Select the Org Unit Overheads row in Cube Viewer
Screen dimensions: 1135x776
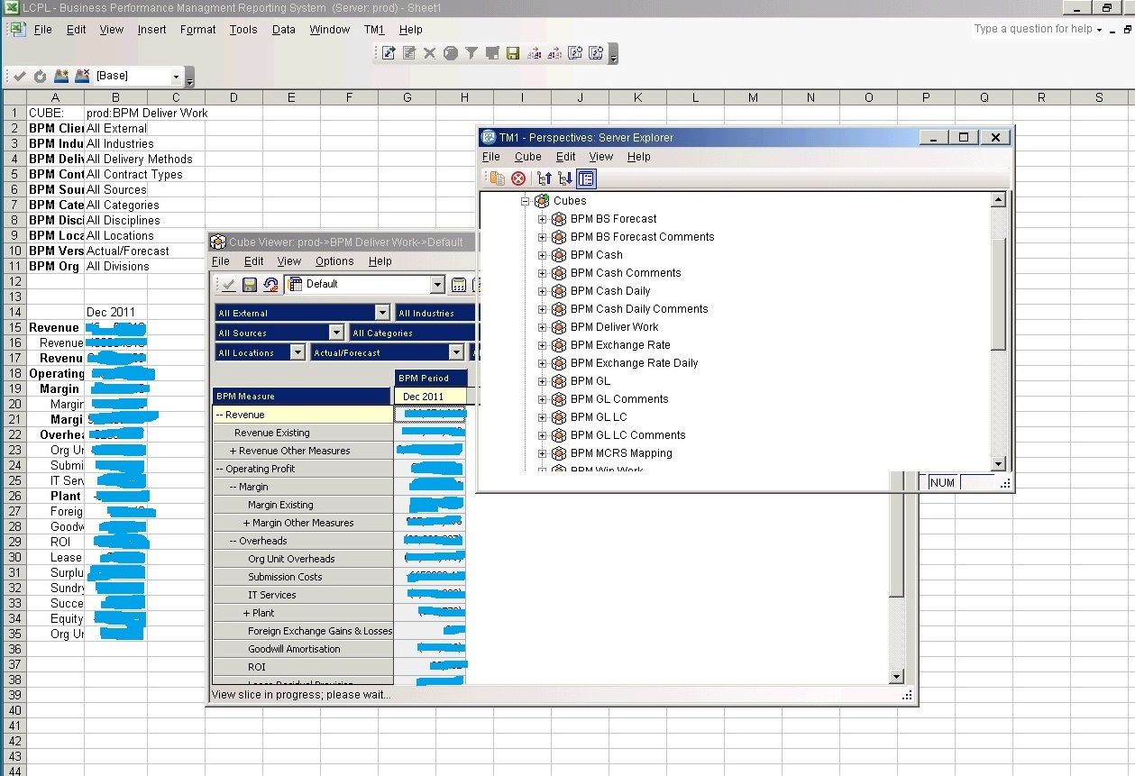tap(303, 559)
